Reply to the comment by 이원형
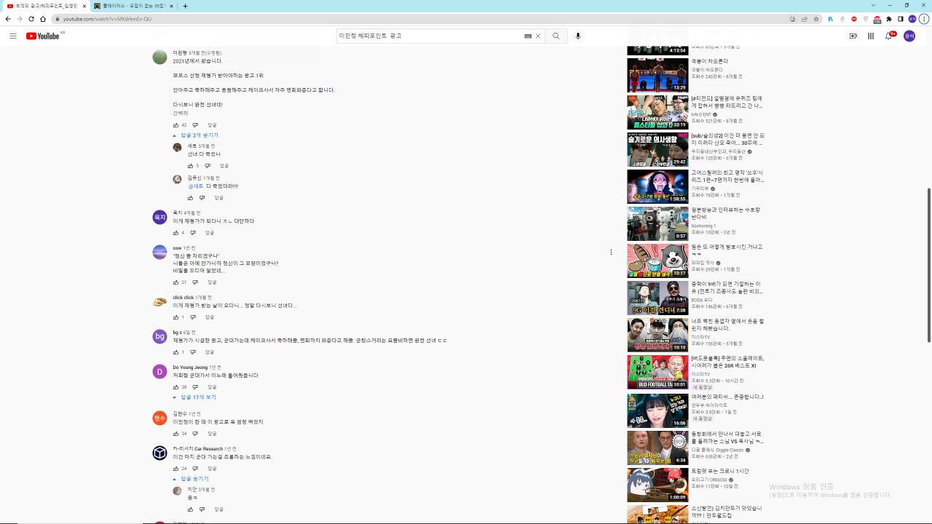 (x=212, y=125)
